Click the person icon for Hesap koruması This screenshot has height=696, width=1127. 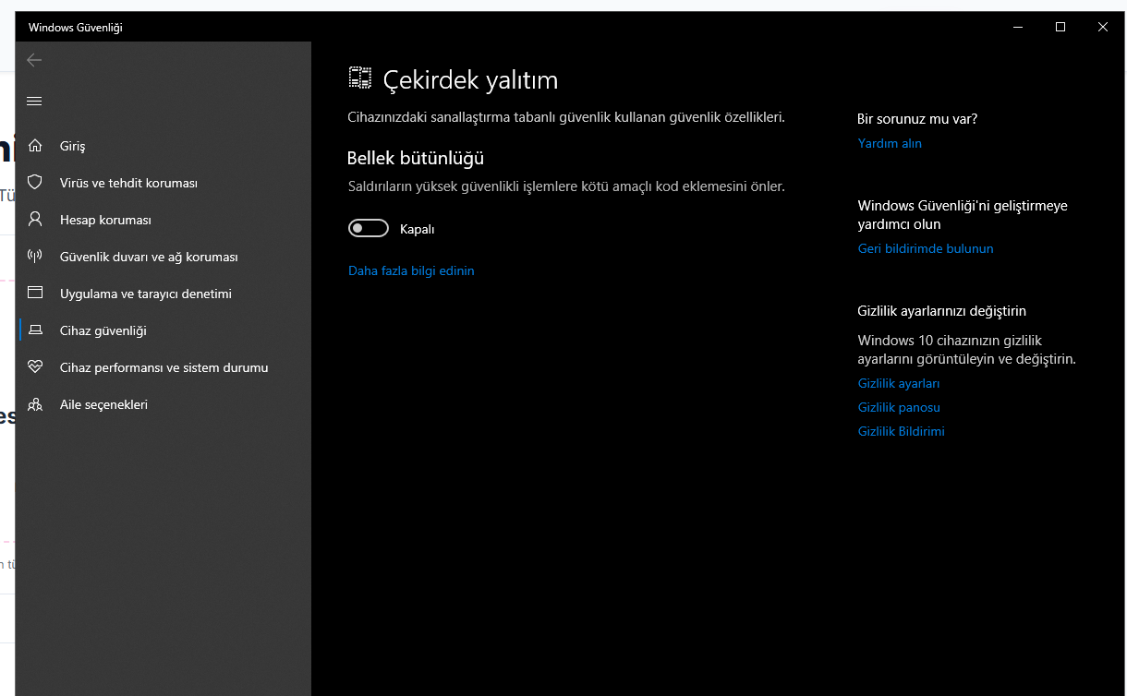tap(35, 220)
